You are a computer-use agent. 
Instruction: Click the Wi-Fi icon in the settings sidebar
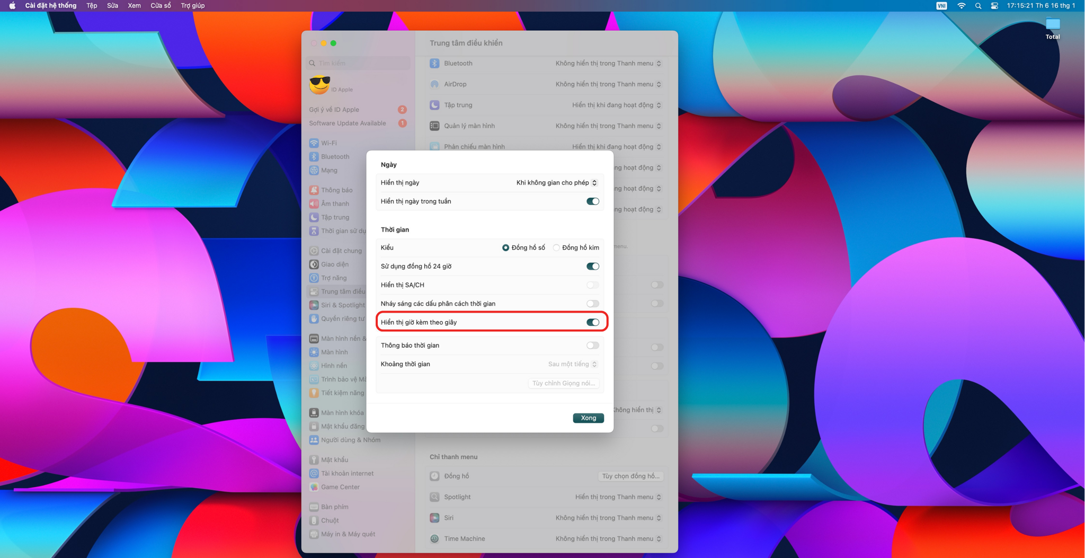314,143
